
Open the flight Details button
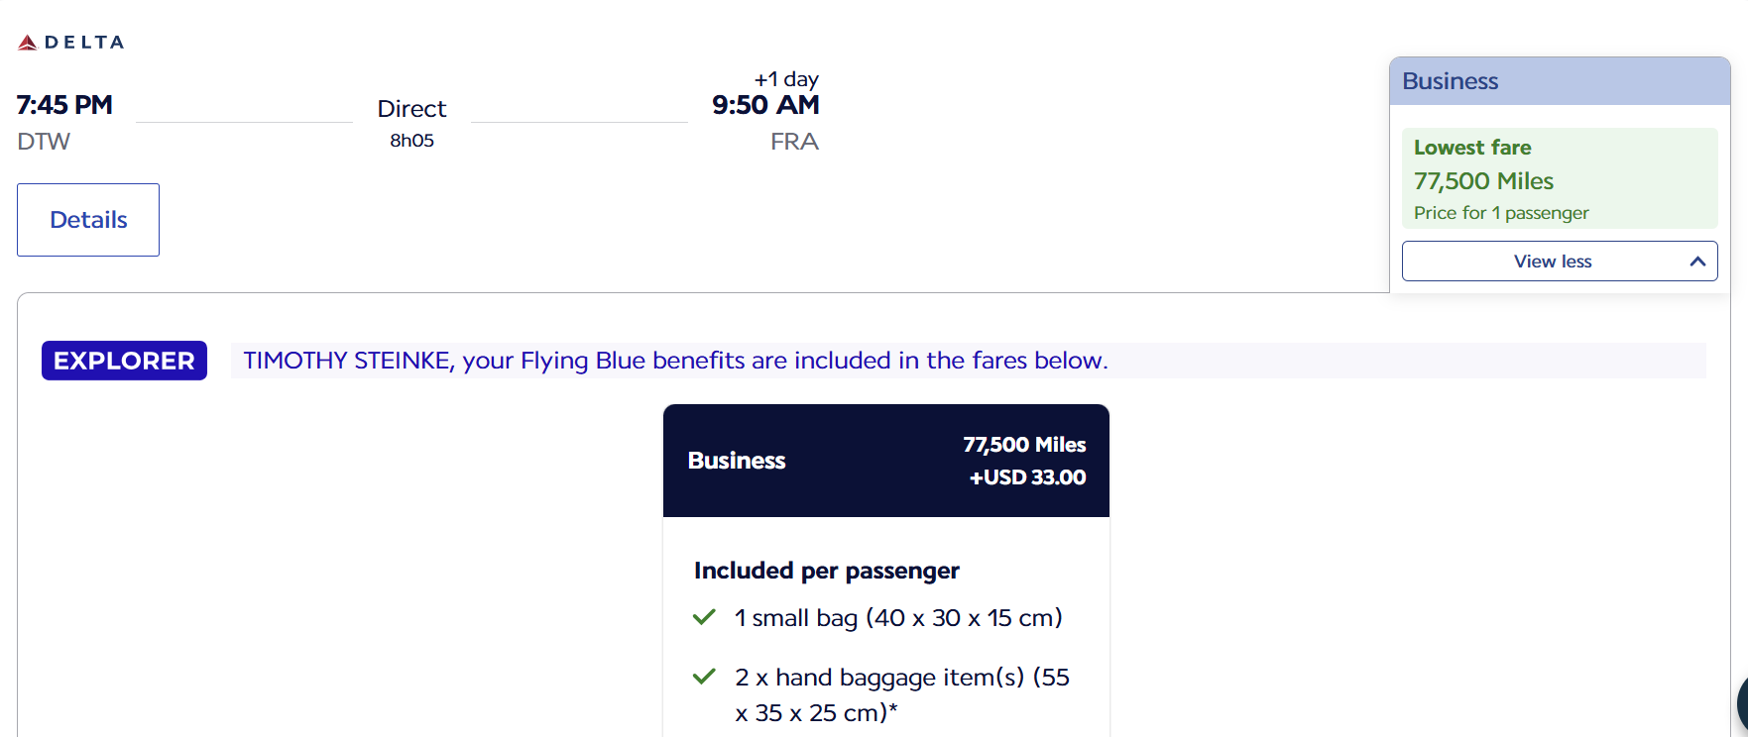[x=88, y=220]
